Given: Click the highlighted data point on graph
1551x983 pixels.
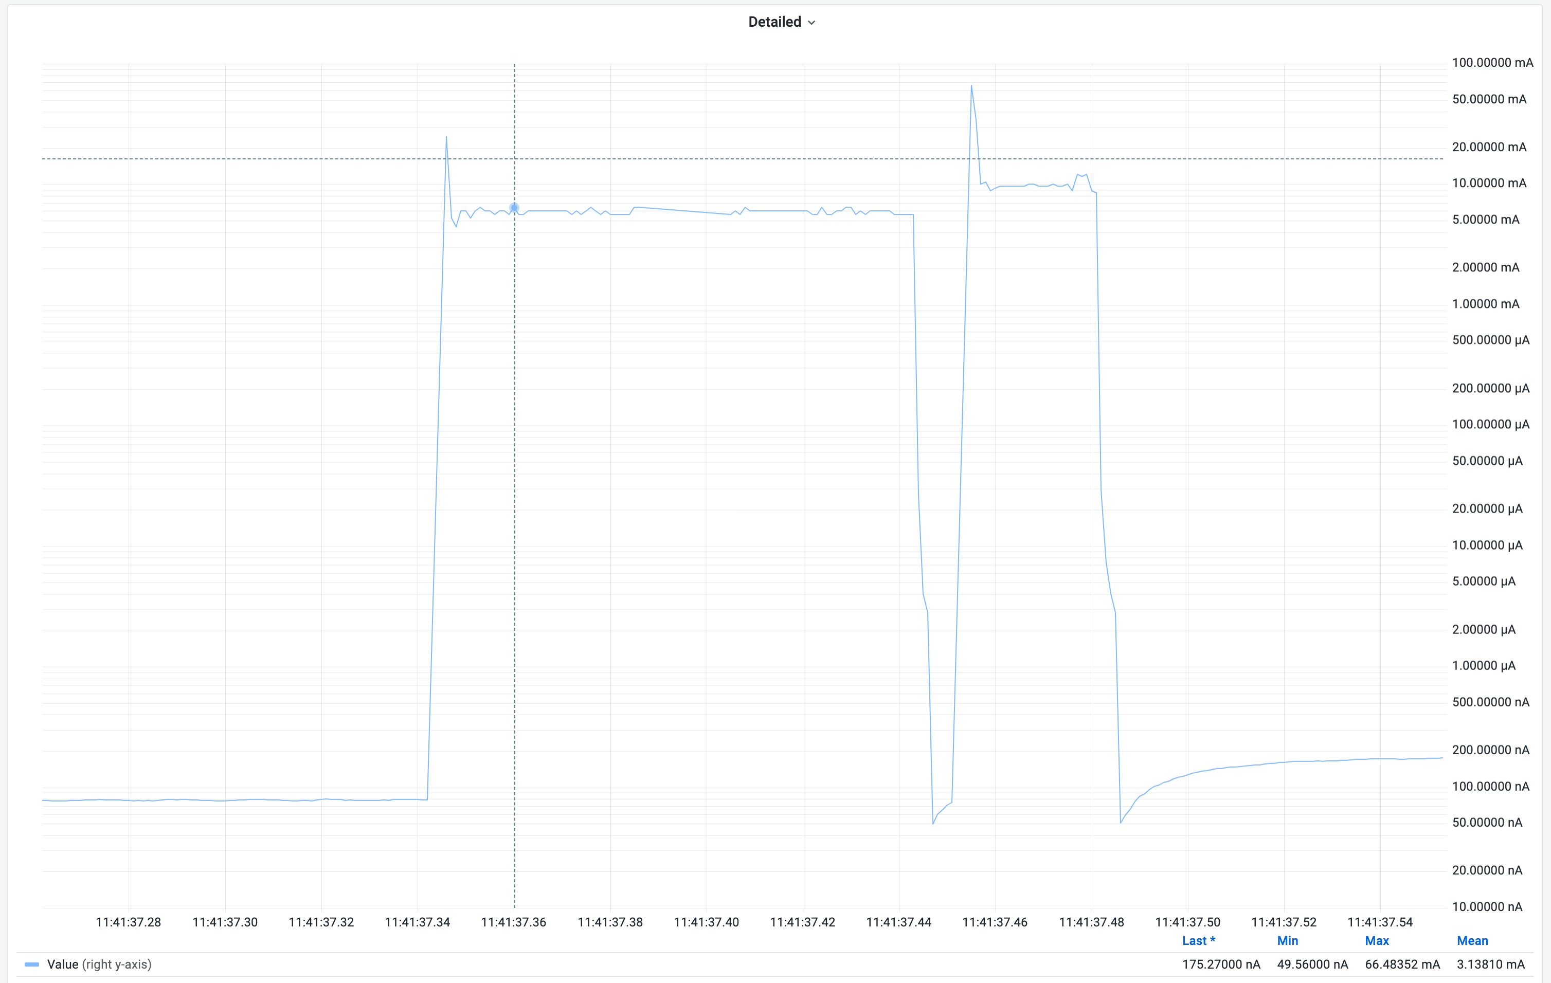Looking at the screenshot, I should click(x=514, y=208).
